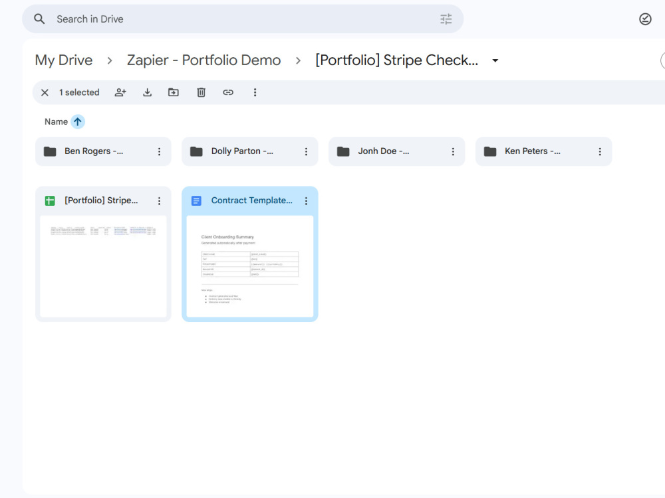Image resolution: width=665 pixels, height=498 pixels.
Task: Click the spreadsheet preview thumbnail
Action: 103,266
